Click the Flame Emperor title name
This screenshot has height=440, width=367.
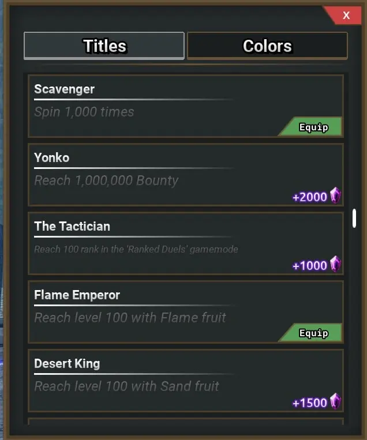tap(77, 295)
